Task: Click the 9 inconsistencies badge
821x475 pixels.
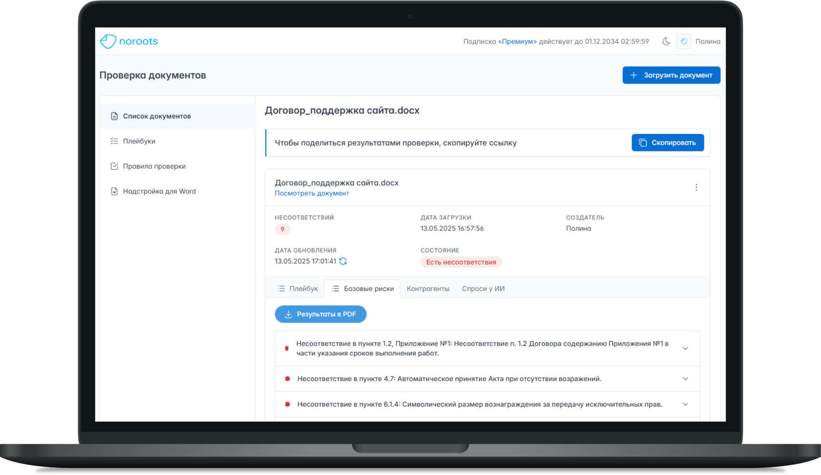Action: pos(282,229)
